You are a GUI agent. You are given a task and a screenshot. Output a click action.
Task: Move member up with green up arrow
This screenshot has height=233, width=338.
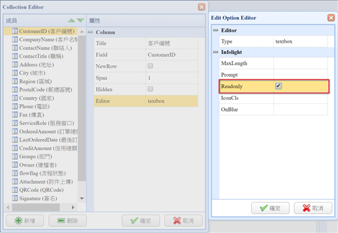click(x=71, y=21)
